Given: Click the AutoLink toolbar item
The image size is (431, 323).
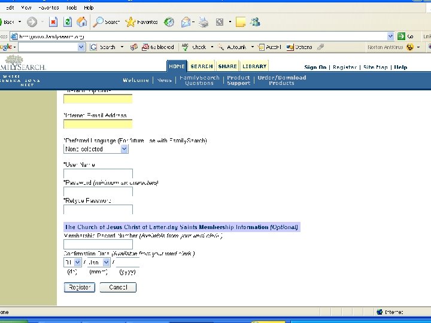Looking at the screenshot, I should (232, 47).
